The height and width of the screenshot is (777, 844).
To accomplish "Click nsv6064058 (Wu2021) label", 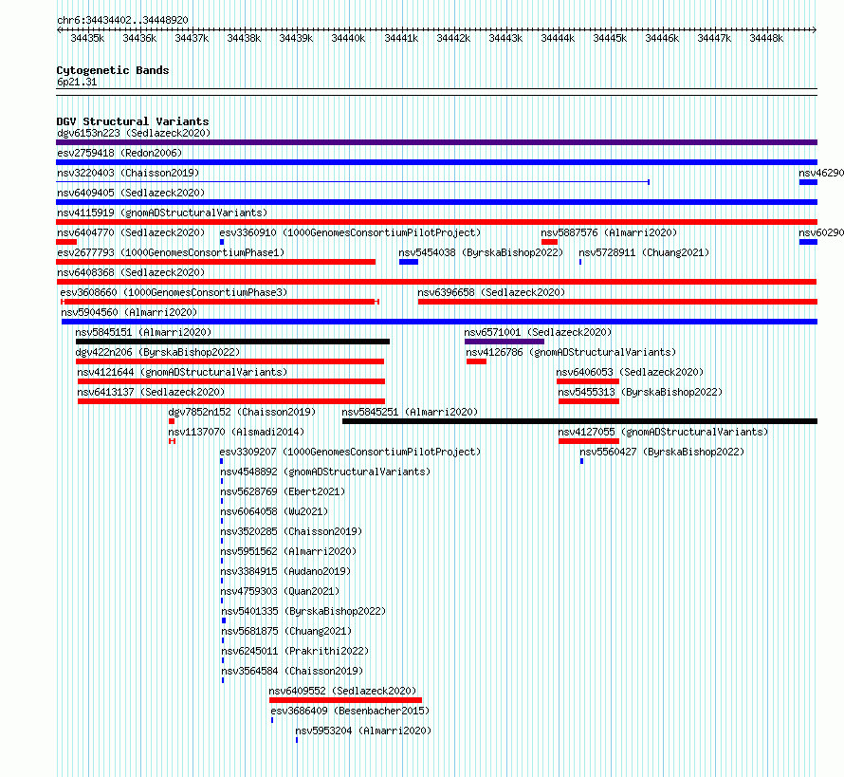I will (x=274, y=511).
